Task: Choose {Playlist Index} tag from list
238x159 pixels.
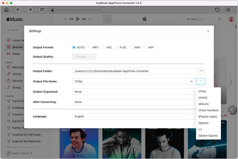Action: point(208,116)
